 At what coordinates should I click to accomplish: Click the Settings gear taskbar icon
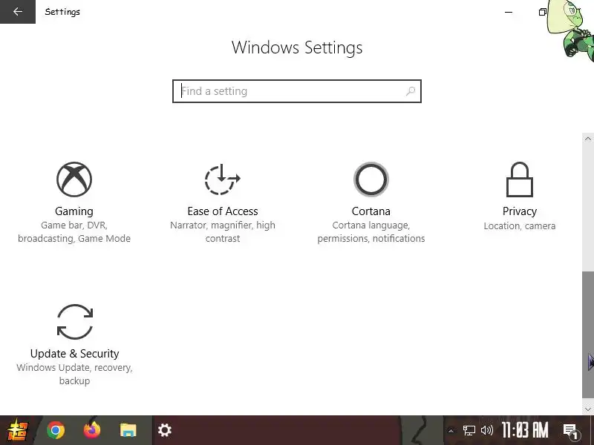(x=165, y=430)
